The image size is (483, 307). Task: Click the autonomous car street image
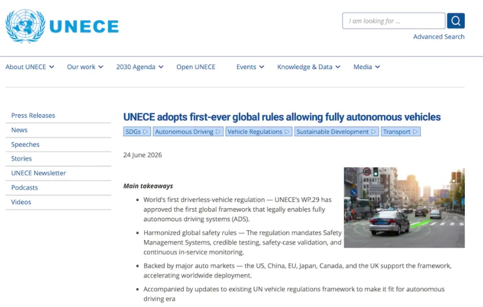(404, 208)
